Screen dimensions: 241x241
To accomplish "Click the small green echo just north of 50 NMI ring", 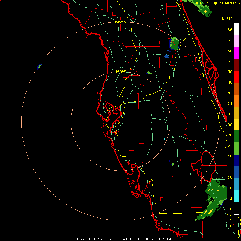I will click(x=149, y=73).
